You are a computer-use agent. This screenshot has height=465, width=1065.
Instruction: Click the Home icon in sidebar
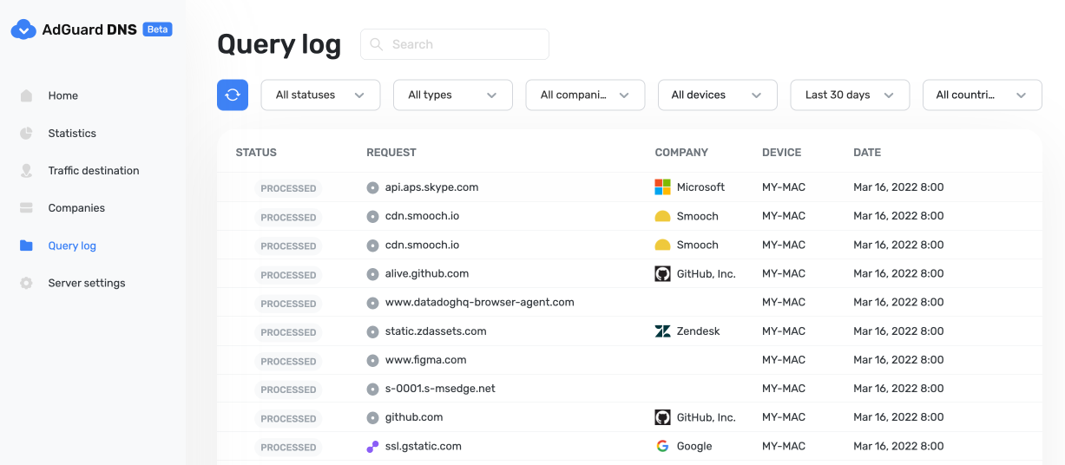click(x=26, y=95)
